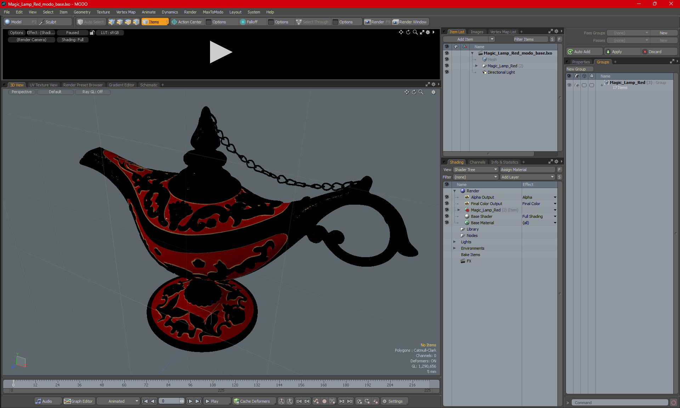
Task: Toggle visibility of Magic_Lamp_Red group
Action: 569,85
